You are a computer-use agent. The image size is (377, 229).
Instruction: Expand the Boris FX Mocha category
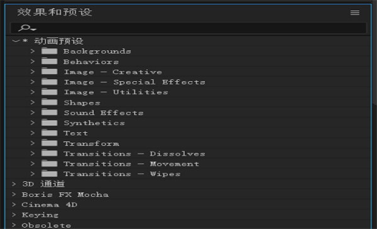(x=14, y=194)
